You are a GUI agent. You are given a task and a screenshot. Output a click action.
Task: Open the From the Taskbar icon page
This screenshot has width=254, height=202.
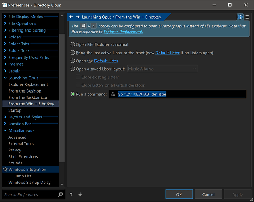(x=28, y=97)
